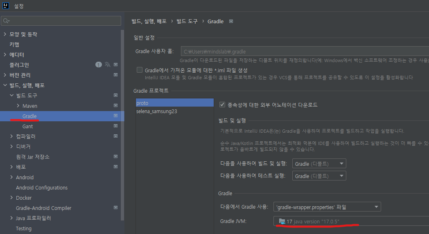429x234 pixels.
Task: Expand the Android tree node
Action: [11, 177]
